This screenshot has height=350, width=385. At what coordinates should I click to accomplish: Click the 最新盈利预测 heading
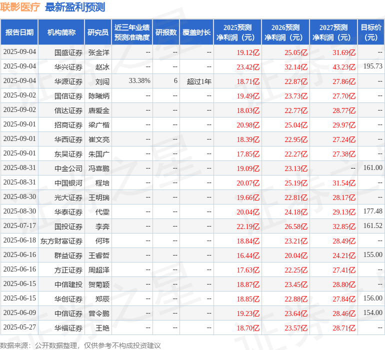coord(75,7)
